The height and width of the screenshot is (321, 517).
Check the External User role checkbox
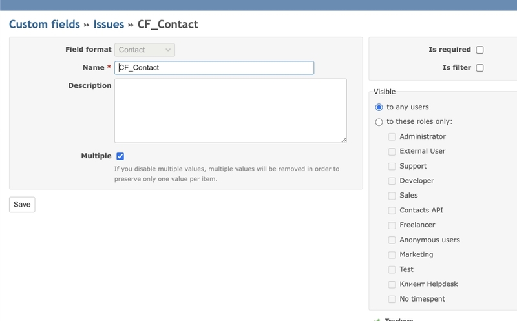tap(392, 152)
